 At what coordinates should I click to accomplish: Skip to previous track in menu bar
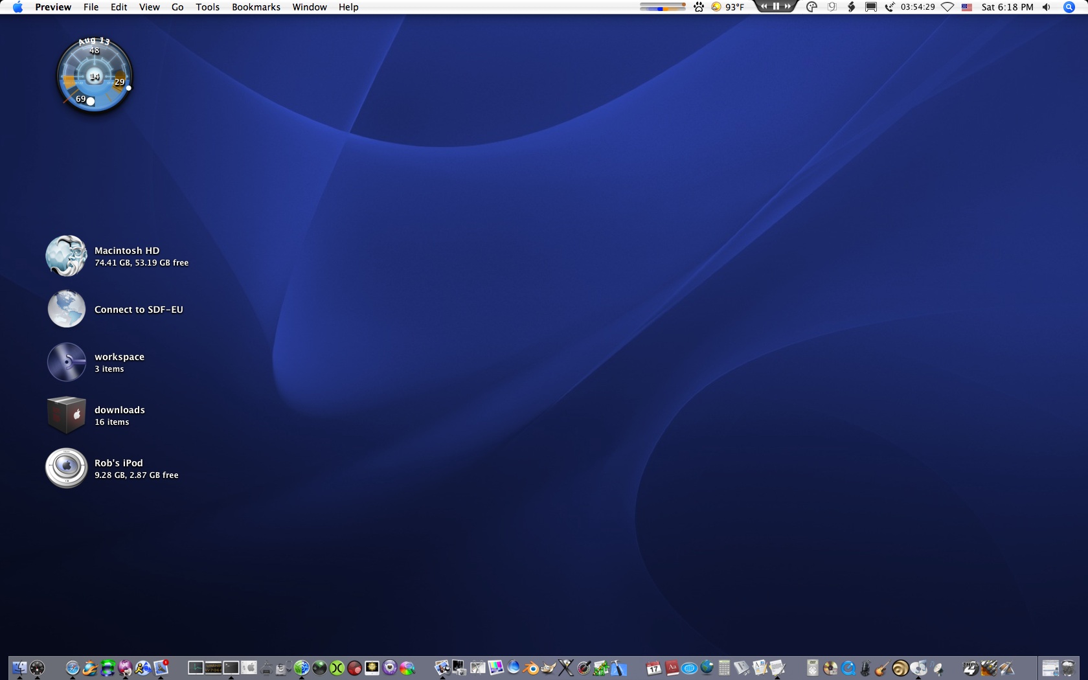[764, 6]
